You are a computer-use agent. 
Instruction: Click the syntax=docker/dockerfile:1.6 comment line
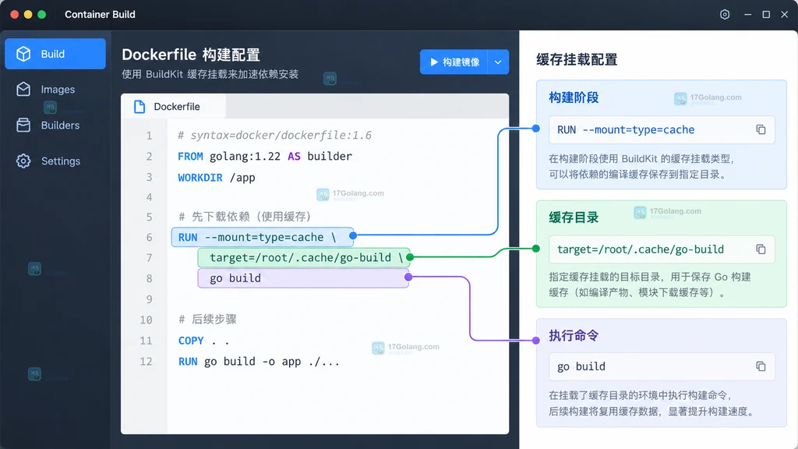274,136
